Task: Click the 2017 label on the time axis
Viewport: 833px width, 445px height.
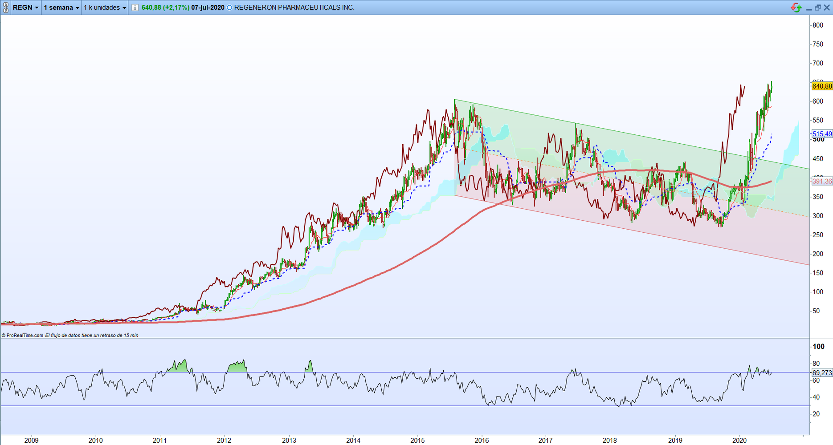Action: [546, 441]
